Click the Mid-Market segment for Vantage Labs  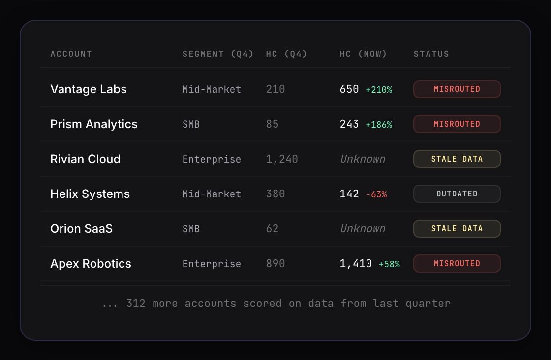click(x=212, y=89)
